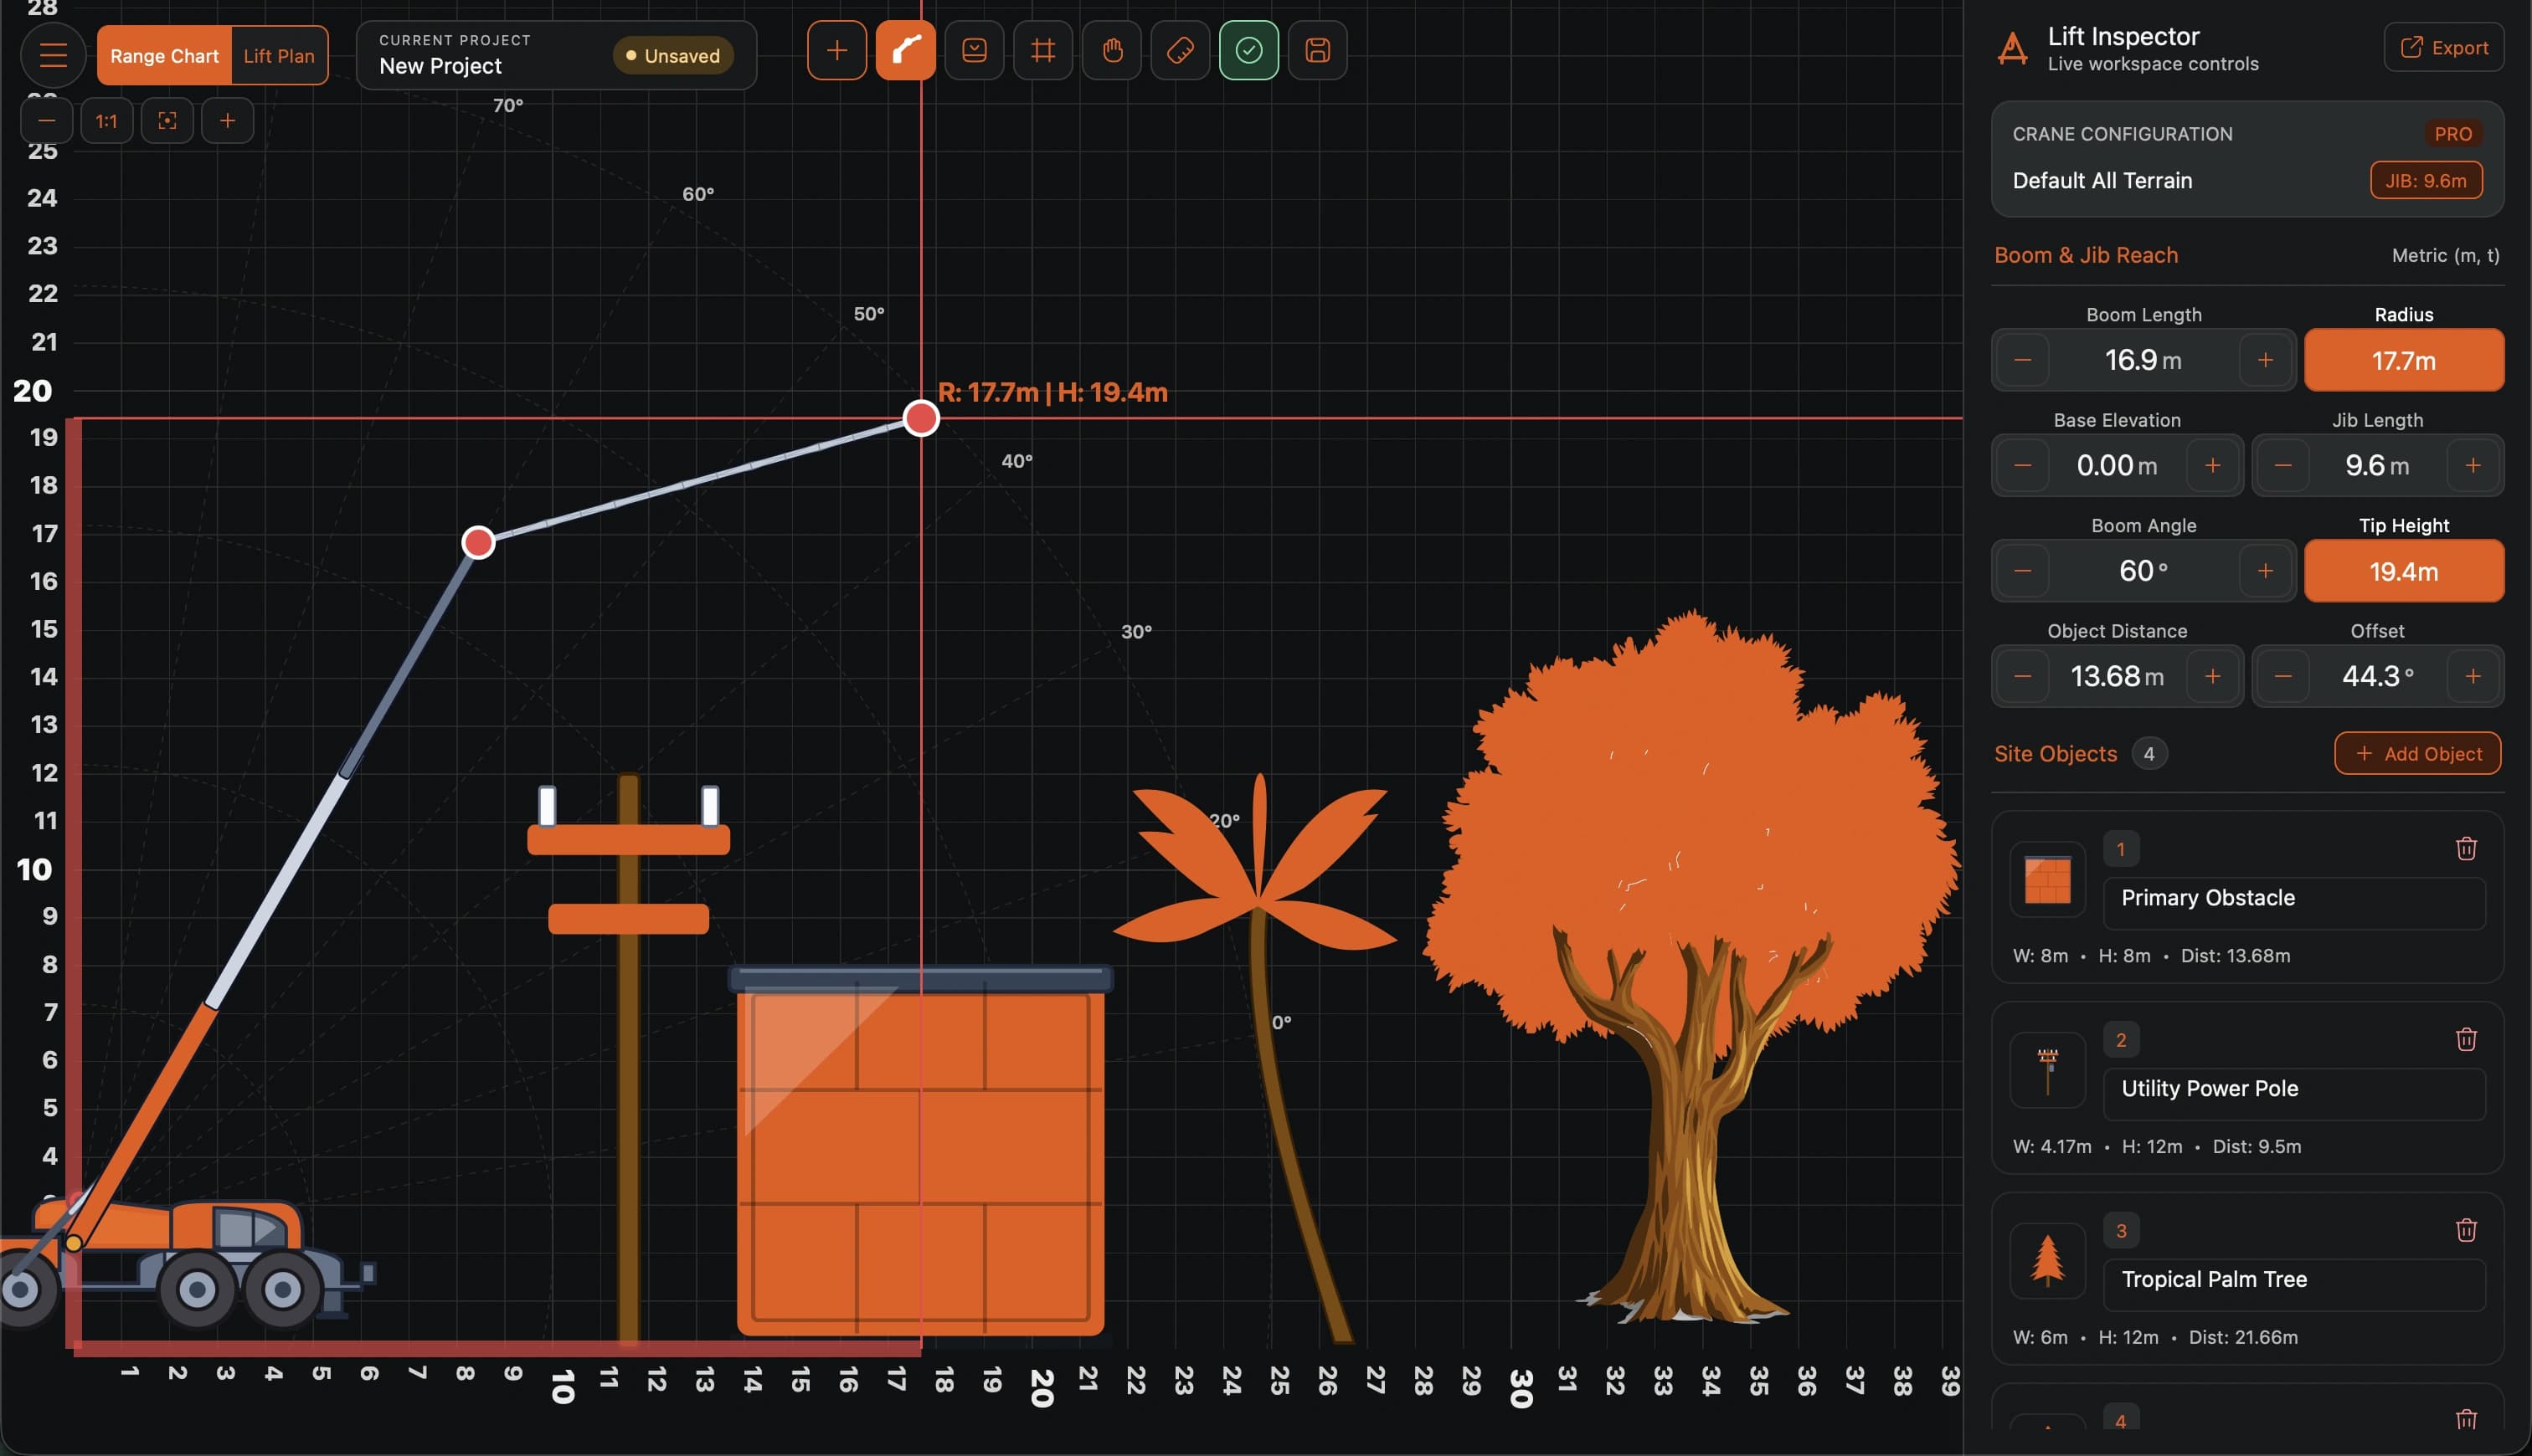This screenshot has width=2532, height=1456.
Task: Select the utility power pole on the canvas
Action: click(628, 1060)
